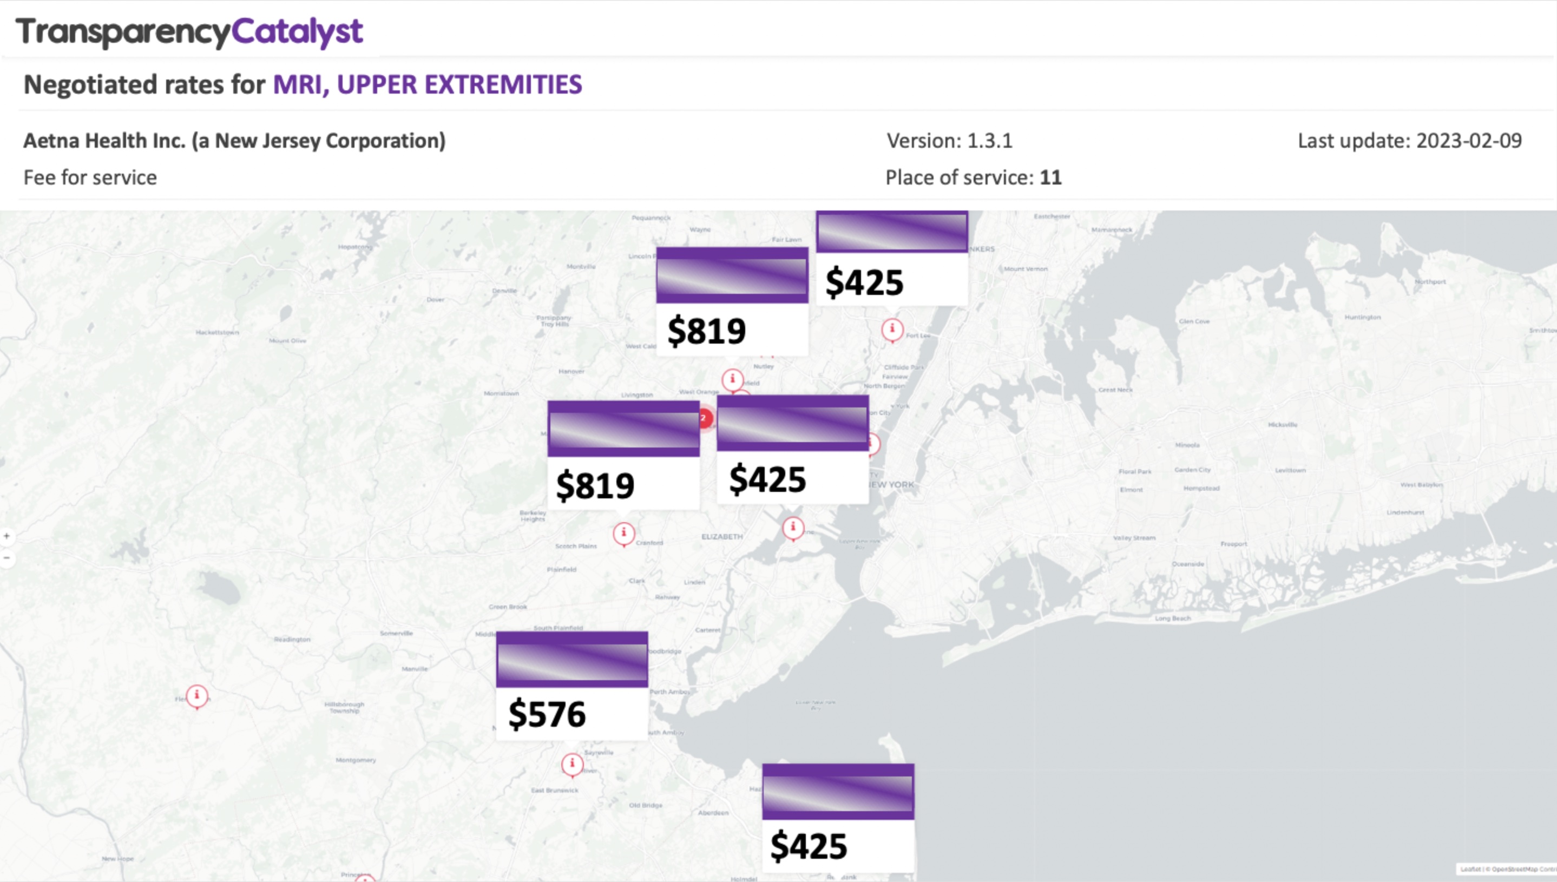Select the $576 rate popup
Viewport: 1557px width, 882px height.
tap(572, 686)
